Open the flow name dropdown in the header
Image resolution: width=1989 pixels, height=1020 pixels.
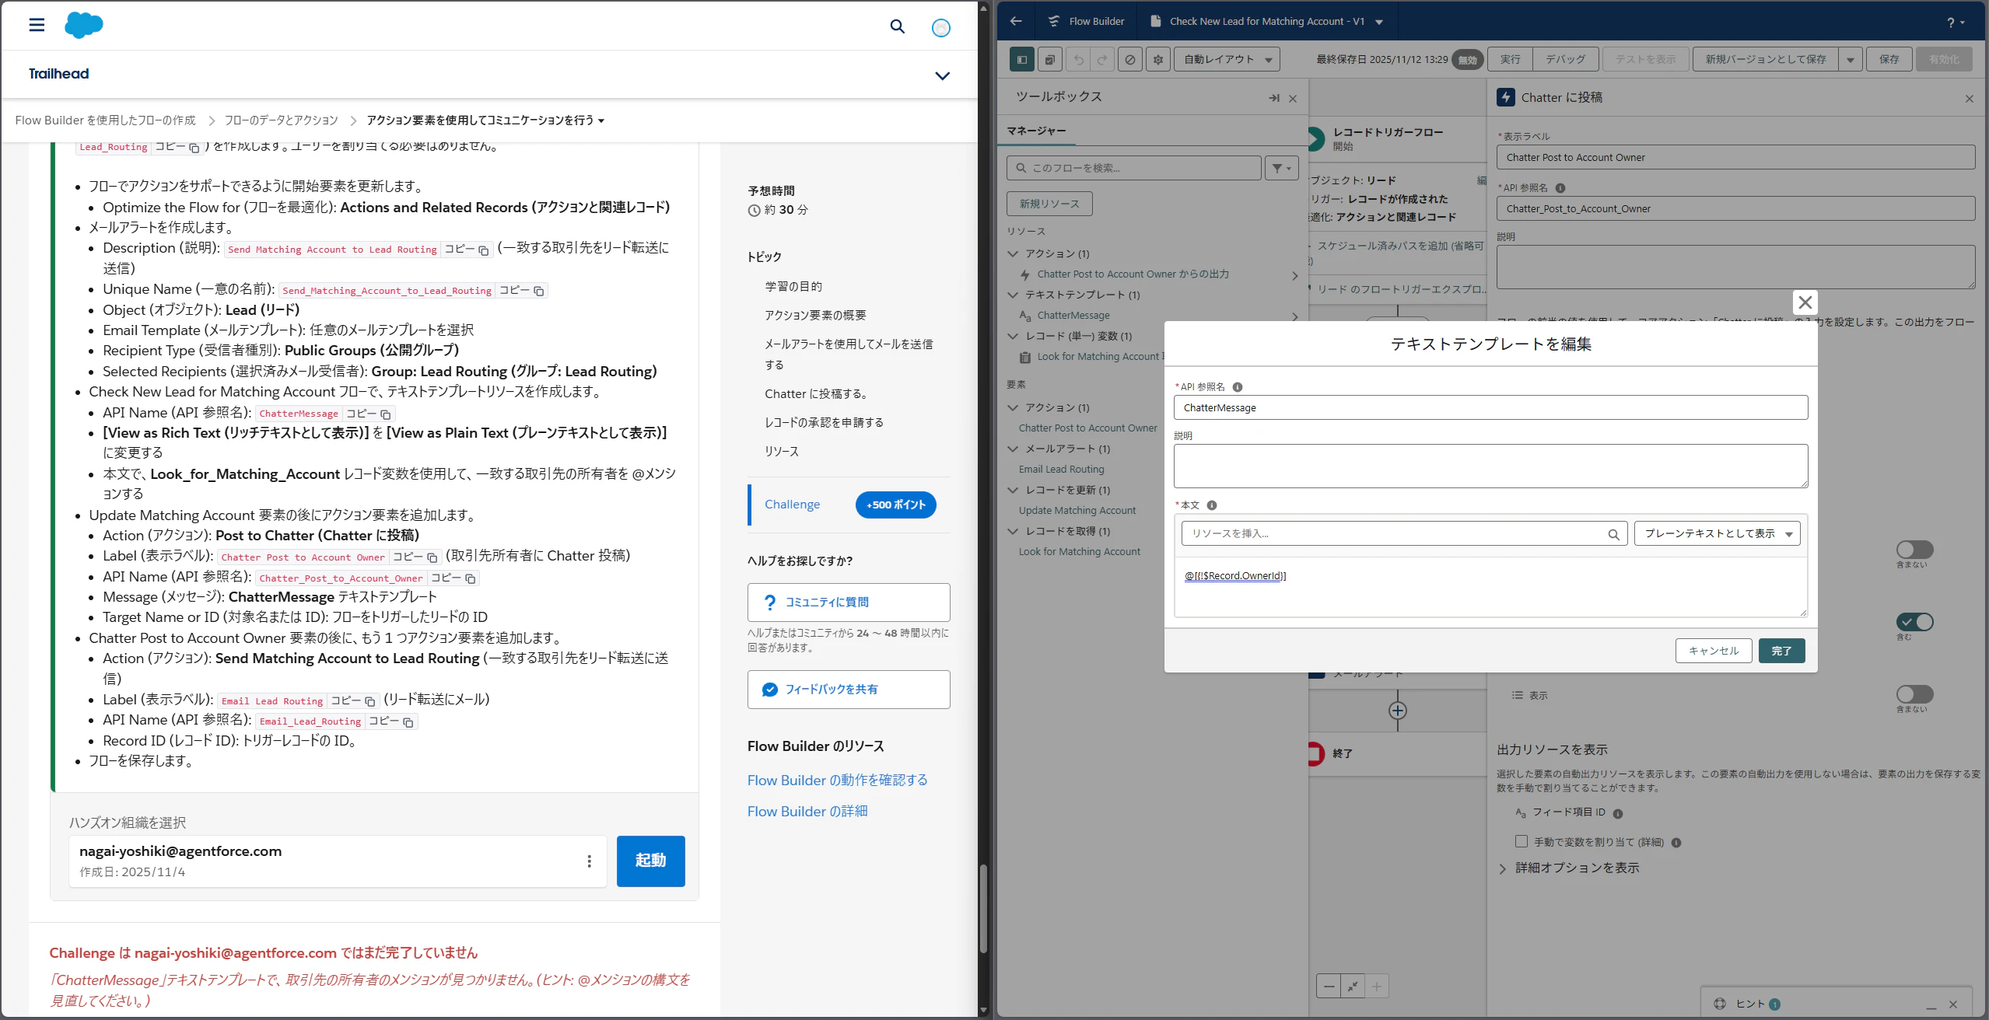click(x=1379, y=22)
